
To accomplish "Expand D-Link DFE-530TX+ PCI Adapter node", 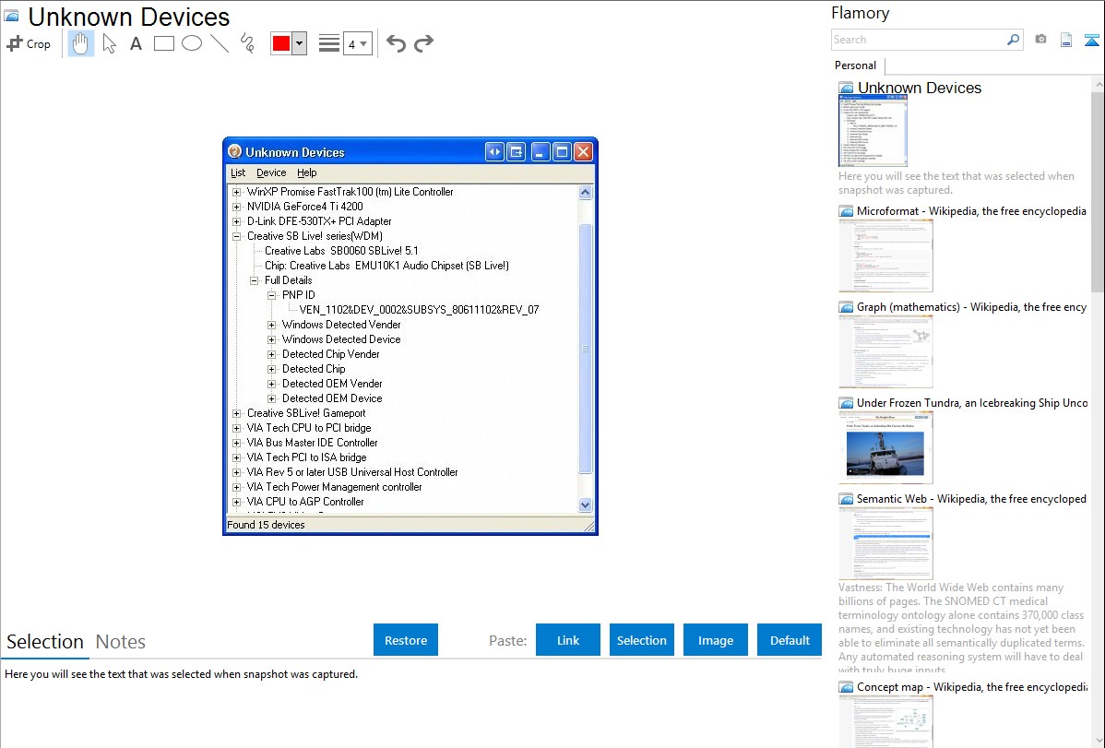I will 237,221.
